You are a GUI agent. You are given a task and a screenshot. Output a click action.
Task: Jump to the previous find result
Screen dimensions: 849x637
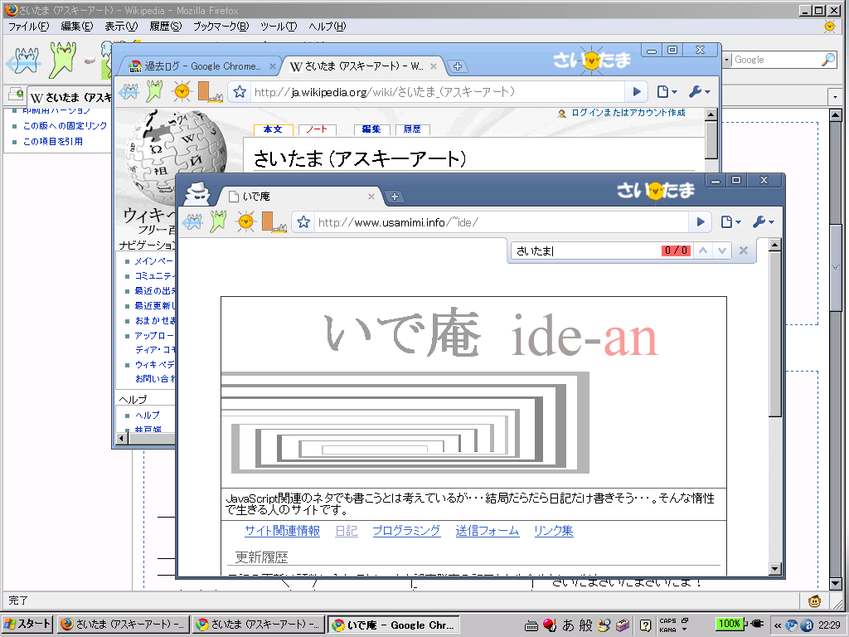click(x=702, y=250)
